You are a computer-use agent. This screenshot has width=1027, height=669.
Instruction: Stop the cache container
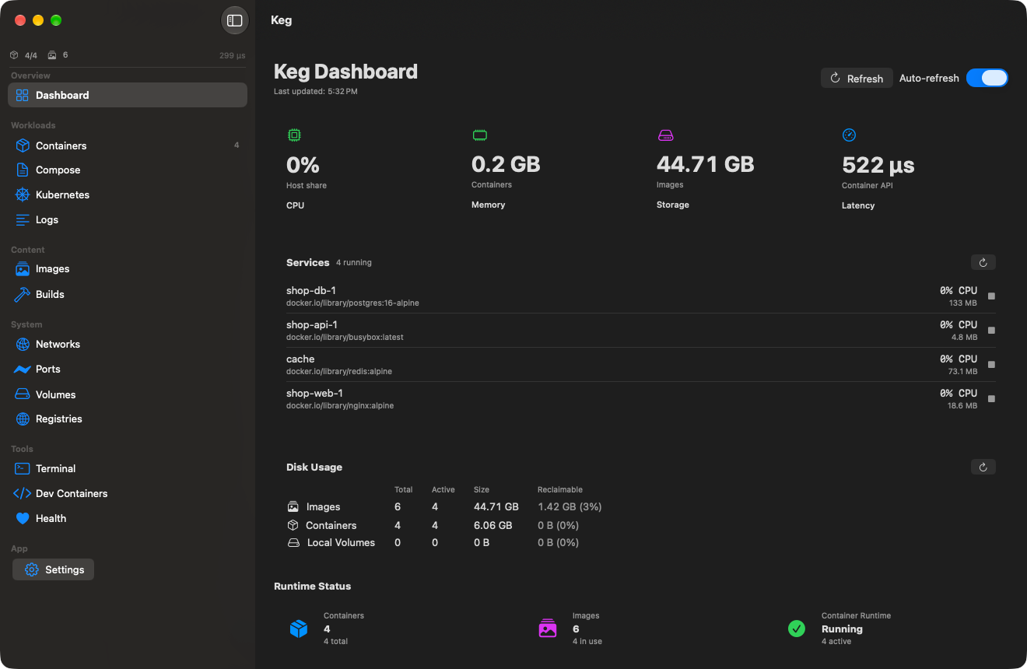click(x=991, y=365)
